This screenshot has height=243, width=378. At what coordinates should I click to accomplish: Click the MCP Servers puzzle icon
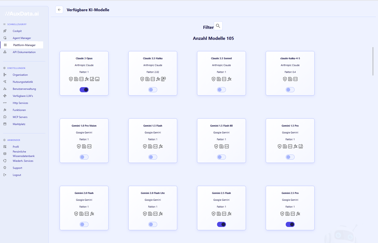[5, 117]
